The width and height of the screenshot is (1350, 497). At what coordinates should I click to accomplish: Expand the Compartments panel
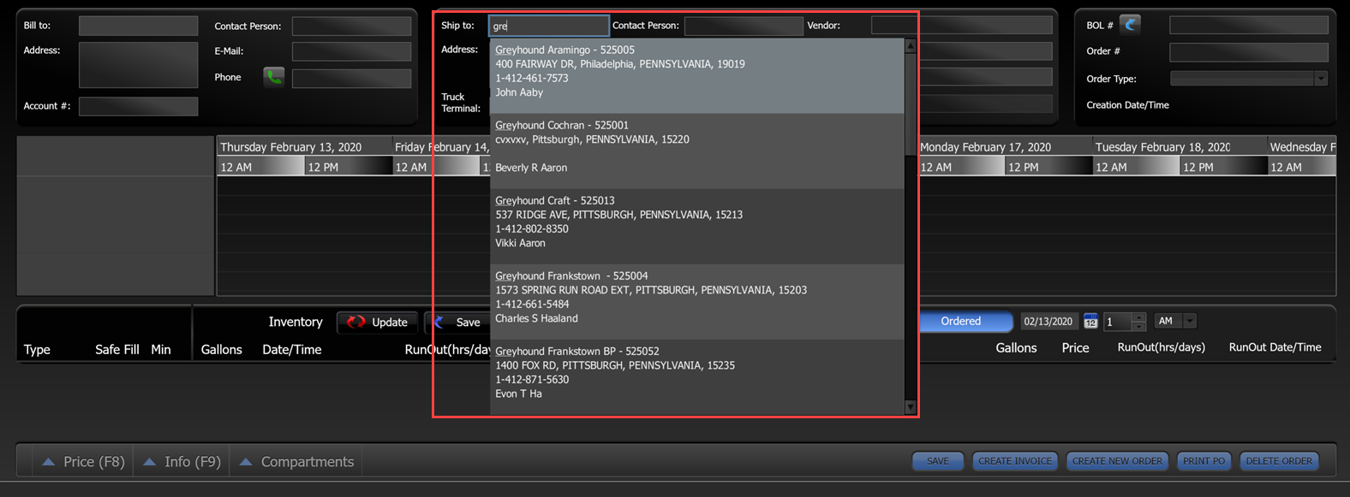[x=296, y=462]
